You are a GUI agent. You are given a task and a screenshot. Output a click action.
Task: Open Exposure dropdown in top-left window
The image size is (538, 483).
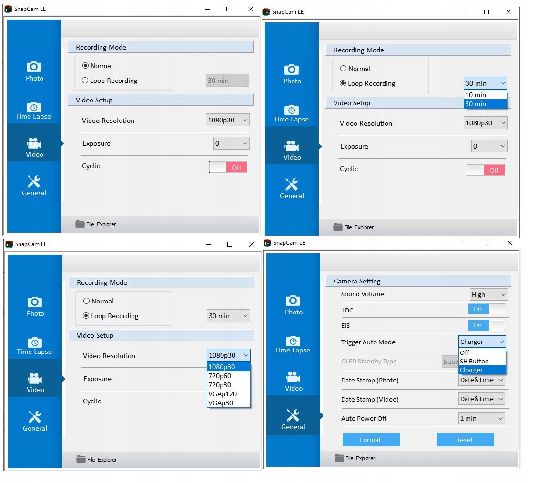tap(231, 143)
